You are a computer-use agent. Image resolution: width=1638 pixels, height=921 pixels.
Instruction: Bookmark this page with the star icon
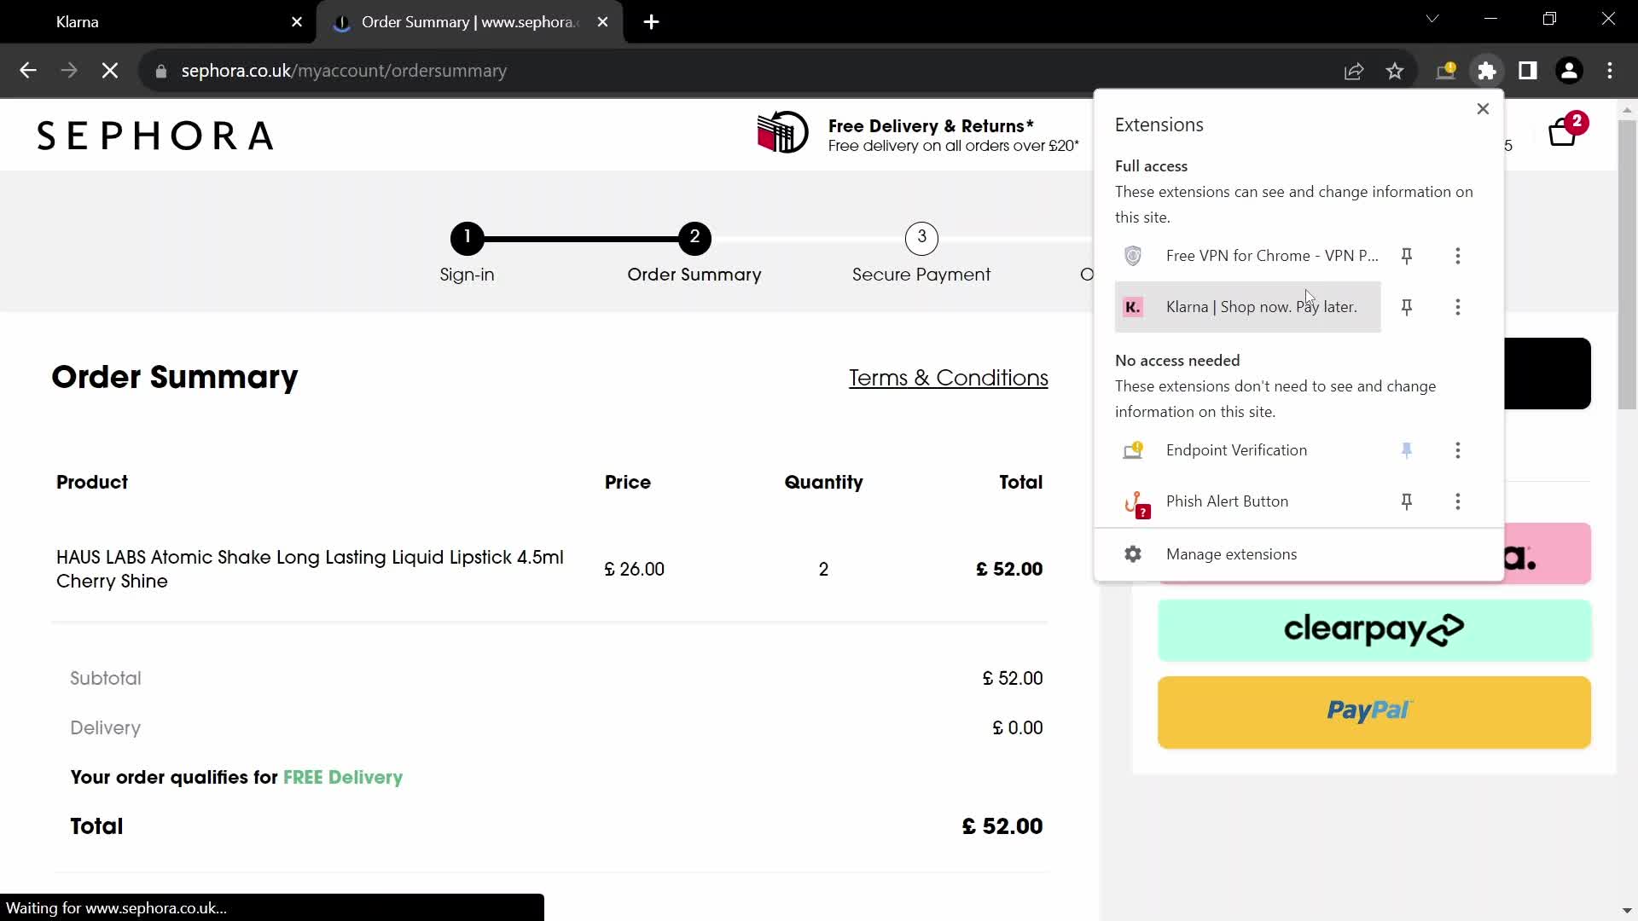coord(1395,71)
